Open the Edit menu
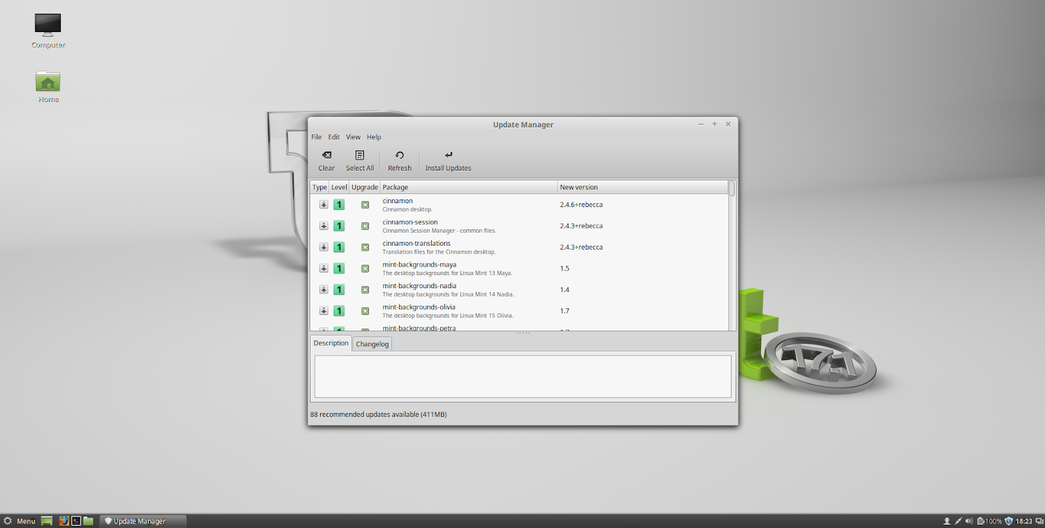This screenshot has height=528, width=1045. point(334,137)
